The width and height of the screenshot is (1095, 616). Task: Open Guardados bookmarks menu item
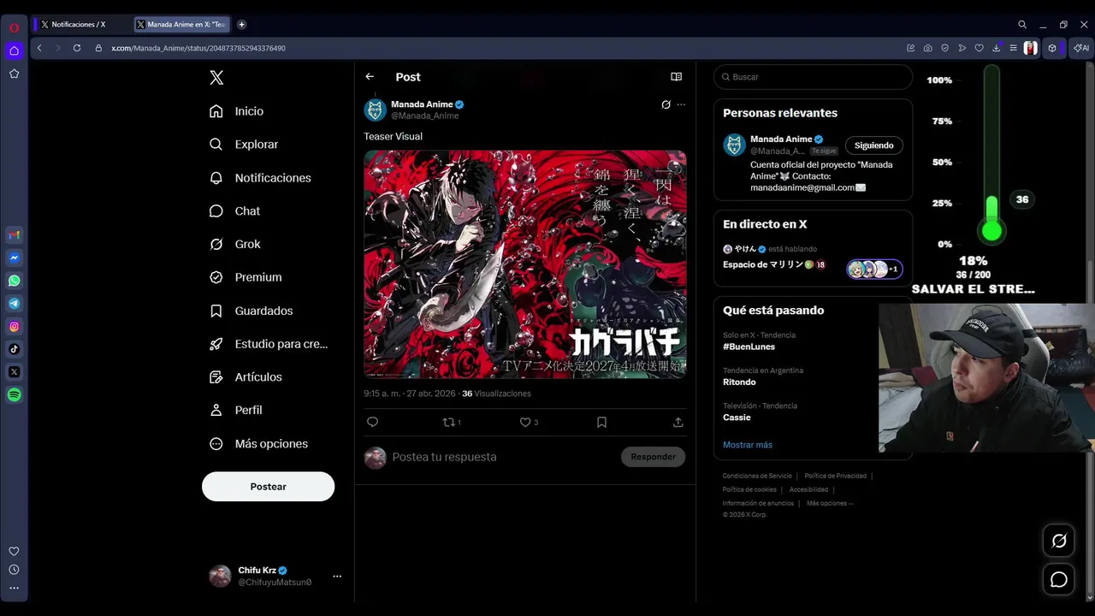tap(252, 311)
